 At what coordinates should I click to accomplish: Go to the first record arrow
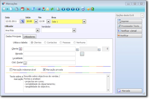[x=63, y=9]
